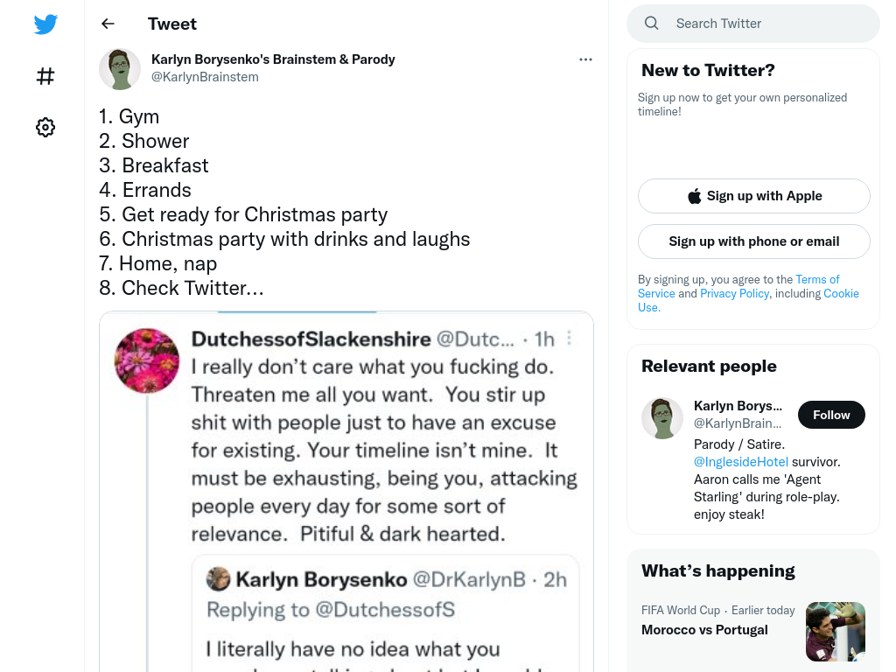Open the @KarlynBrainstem handle on the tweet

click(205, 77)
